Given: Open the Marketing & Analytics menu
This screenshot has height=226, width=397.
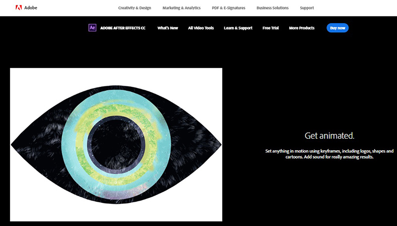Looking at the screenshot, I should tap(181, 8).
